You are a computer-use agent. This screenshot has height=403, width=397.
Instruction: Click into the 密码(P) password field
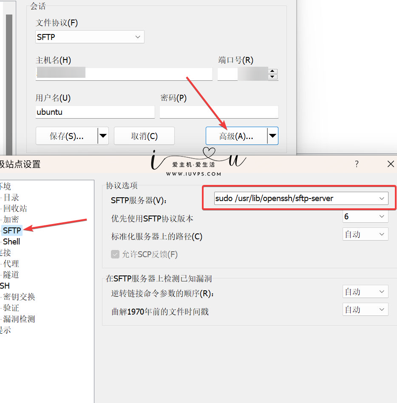tap(219, 111)
